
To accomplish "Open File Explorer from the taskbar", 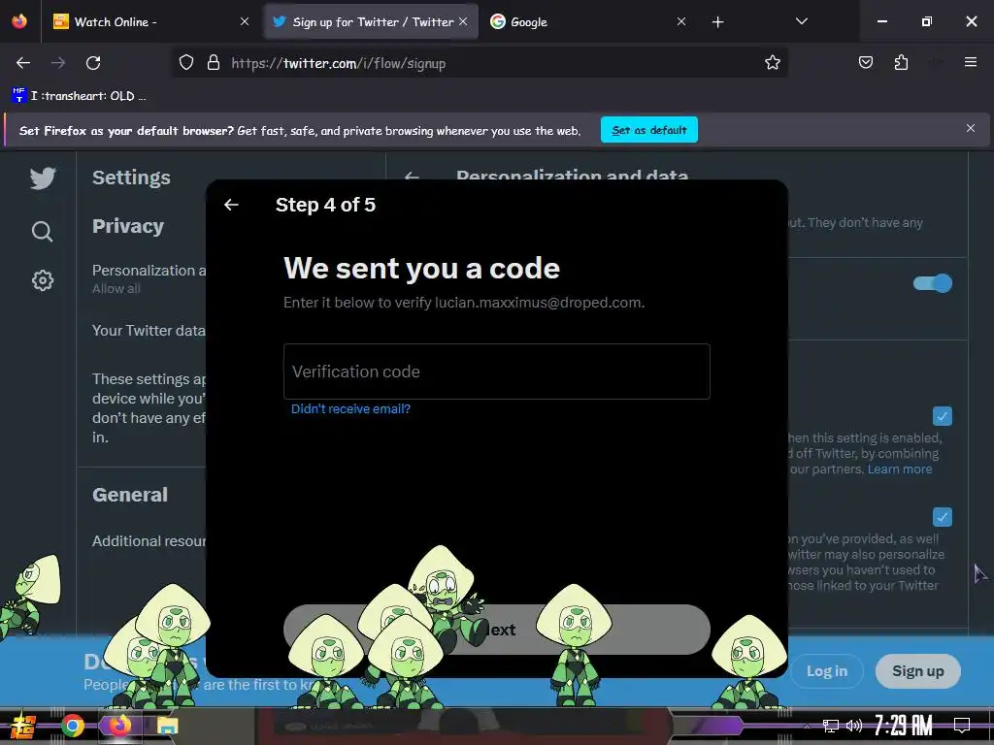I will [x=167, y=726].
